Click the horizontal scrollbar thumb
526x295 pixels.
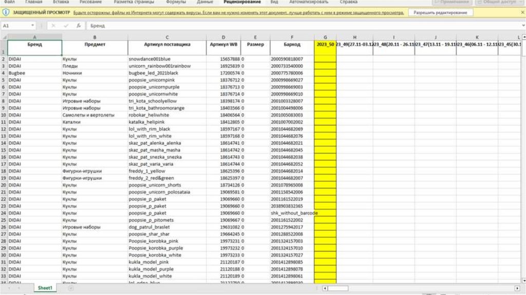tap(338, 288)
